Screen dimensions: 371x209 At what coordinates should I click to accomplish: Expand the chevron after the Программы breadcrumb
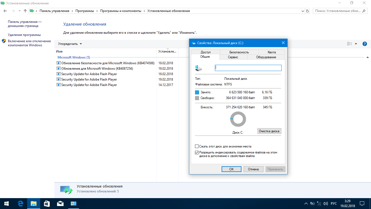click(x=97, y=11)
